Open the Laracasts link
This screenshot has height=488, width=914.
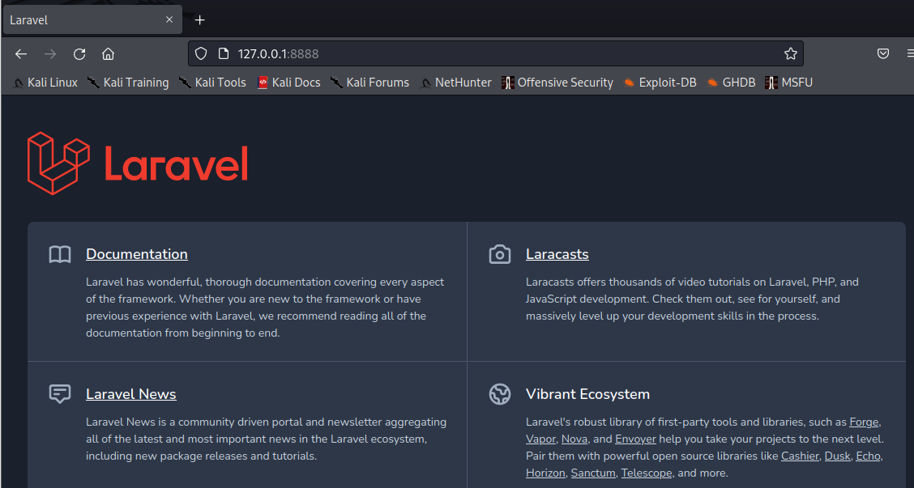click(557, 254)
